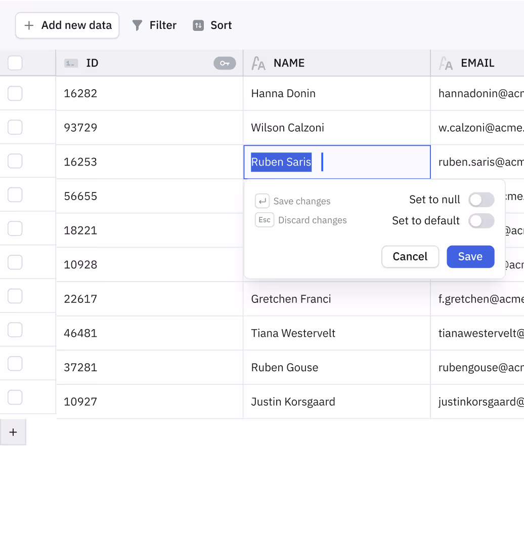Screen dimensions: 524x547
Task: Open the Sort options
Action: pos(212,25)
